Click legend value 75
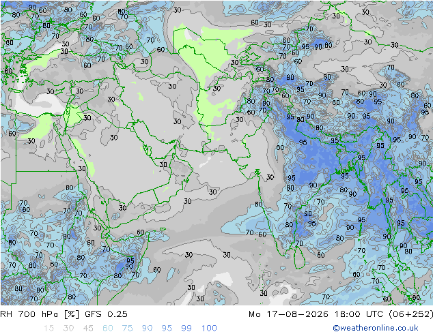This screenshot has height=334, width=433. [127, 328]
